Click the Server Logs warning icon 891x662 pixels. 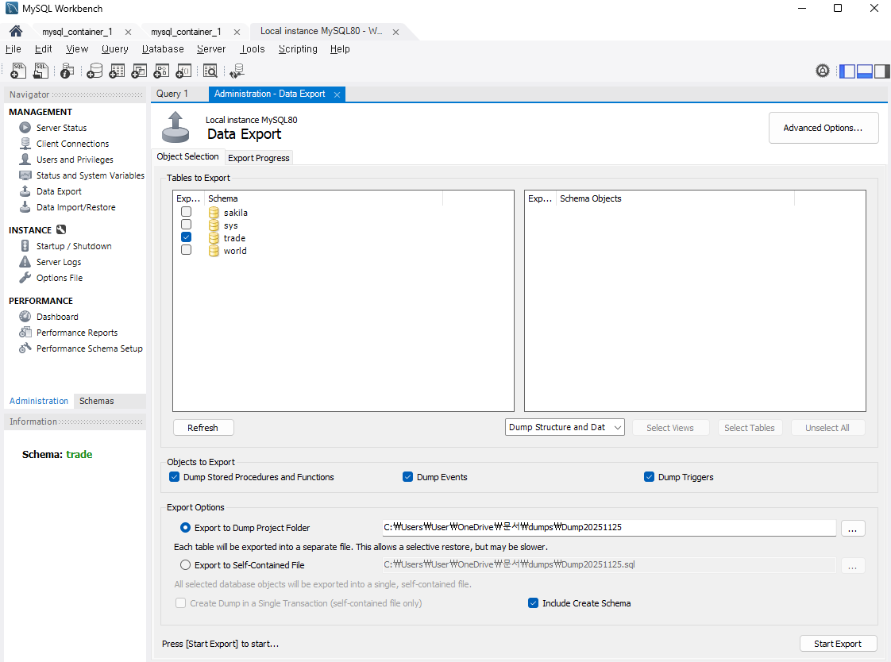[25, 262]
